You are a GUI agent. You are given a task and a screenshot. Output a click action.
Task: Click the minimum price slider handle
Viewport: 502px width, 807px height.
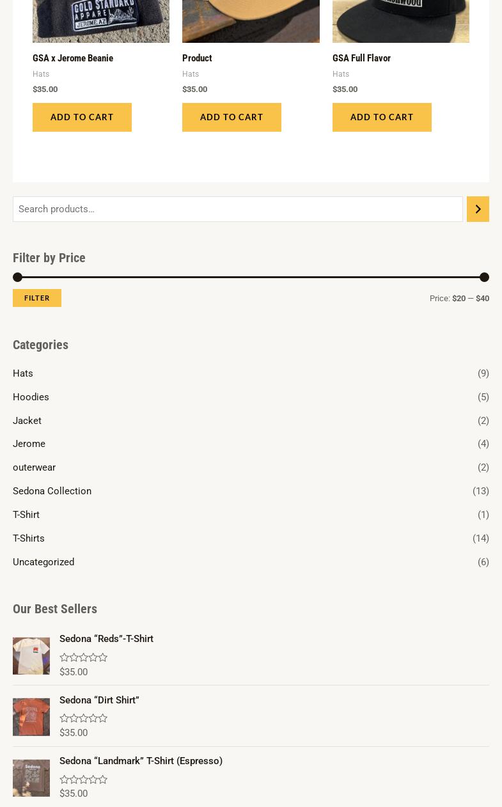pyautogui.click(x=17, y=277)
